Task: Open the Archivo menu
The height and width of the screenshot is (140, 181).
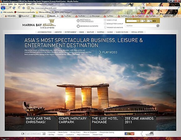Action: (x=4, y=4)
